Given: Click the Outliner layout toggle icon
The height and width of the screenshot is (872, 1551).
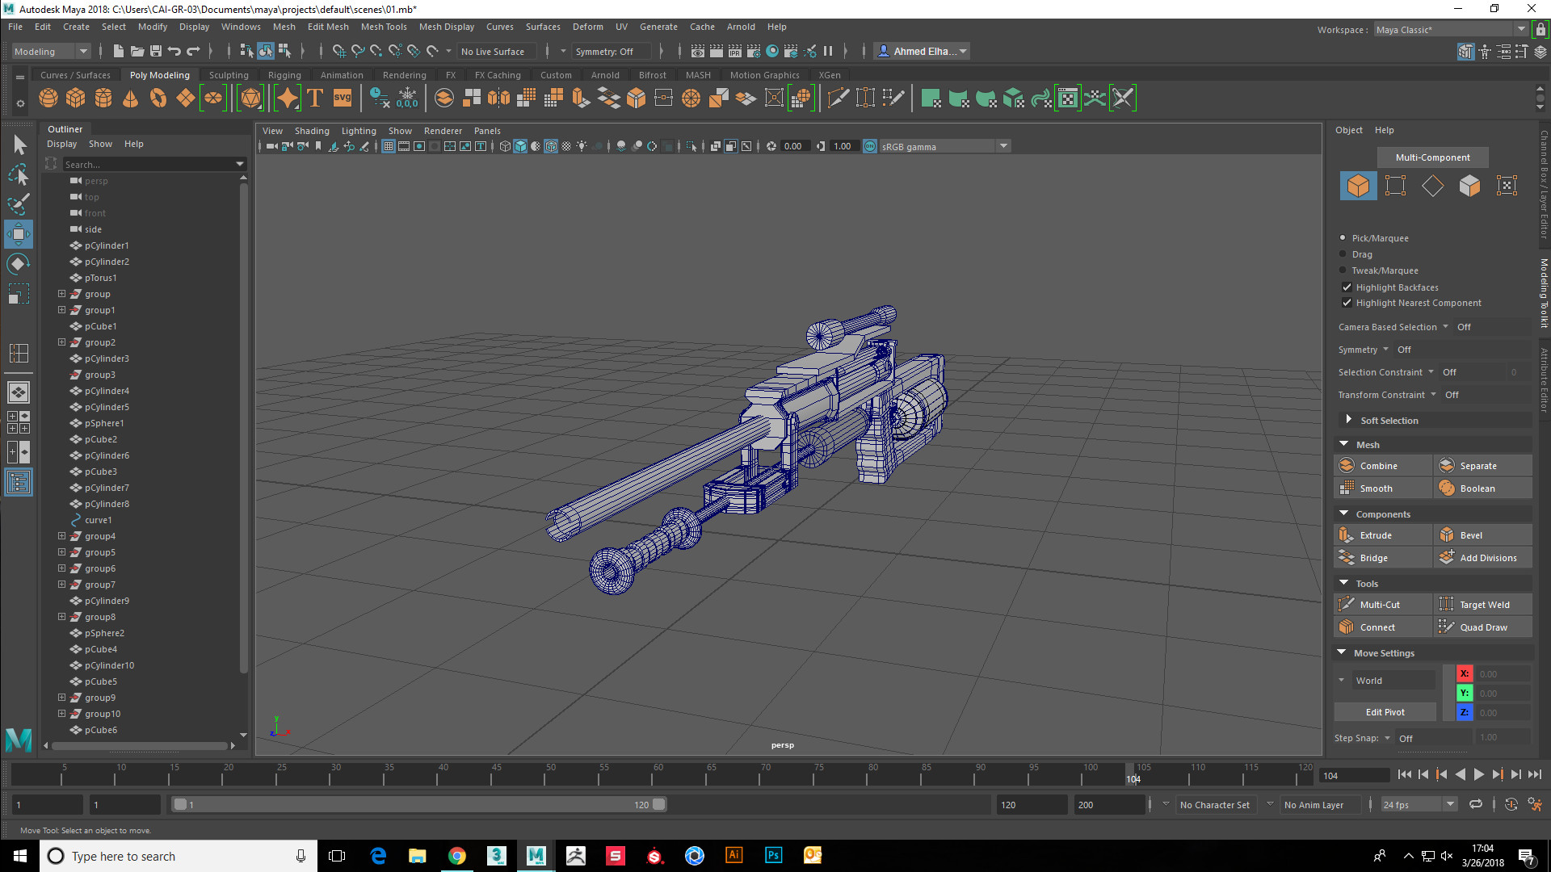Looking at the screenshot, I should pos(19,483).
